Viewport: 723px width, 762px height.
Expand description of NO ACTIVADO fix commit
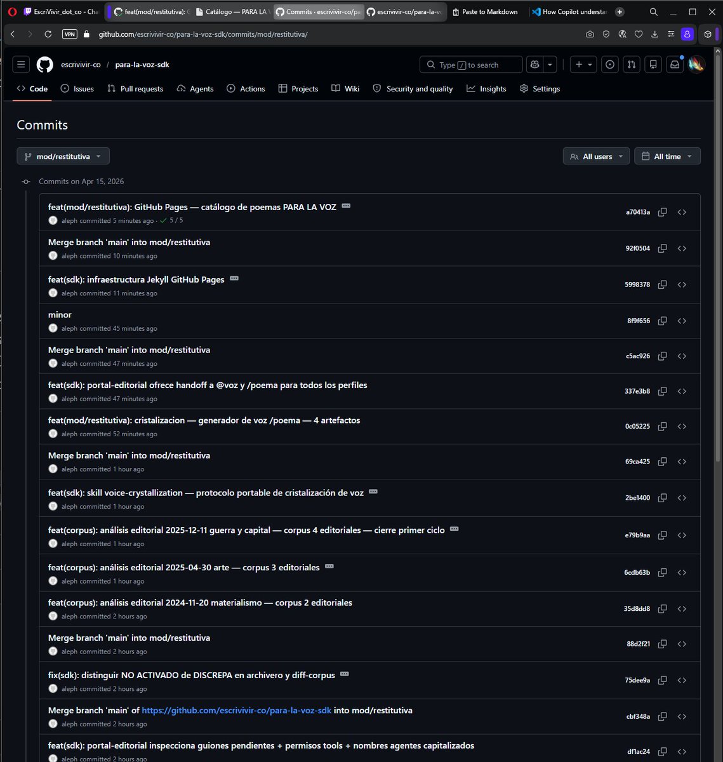click(x=345, y=674)
